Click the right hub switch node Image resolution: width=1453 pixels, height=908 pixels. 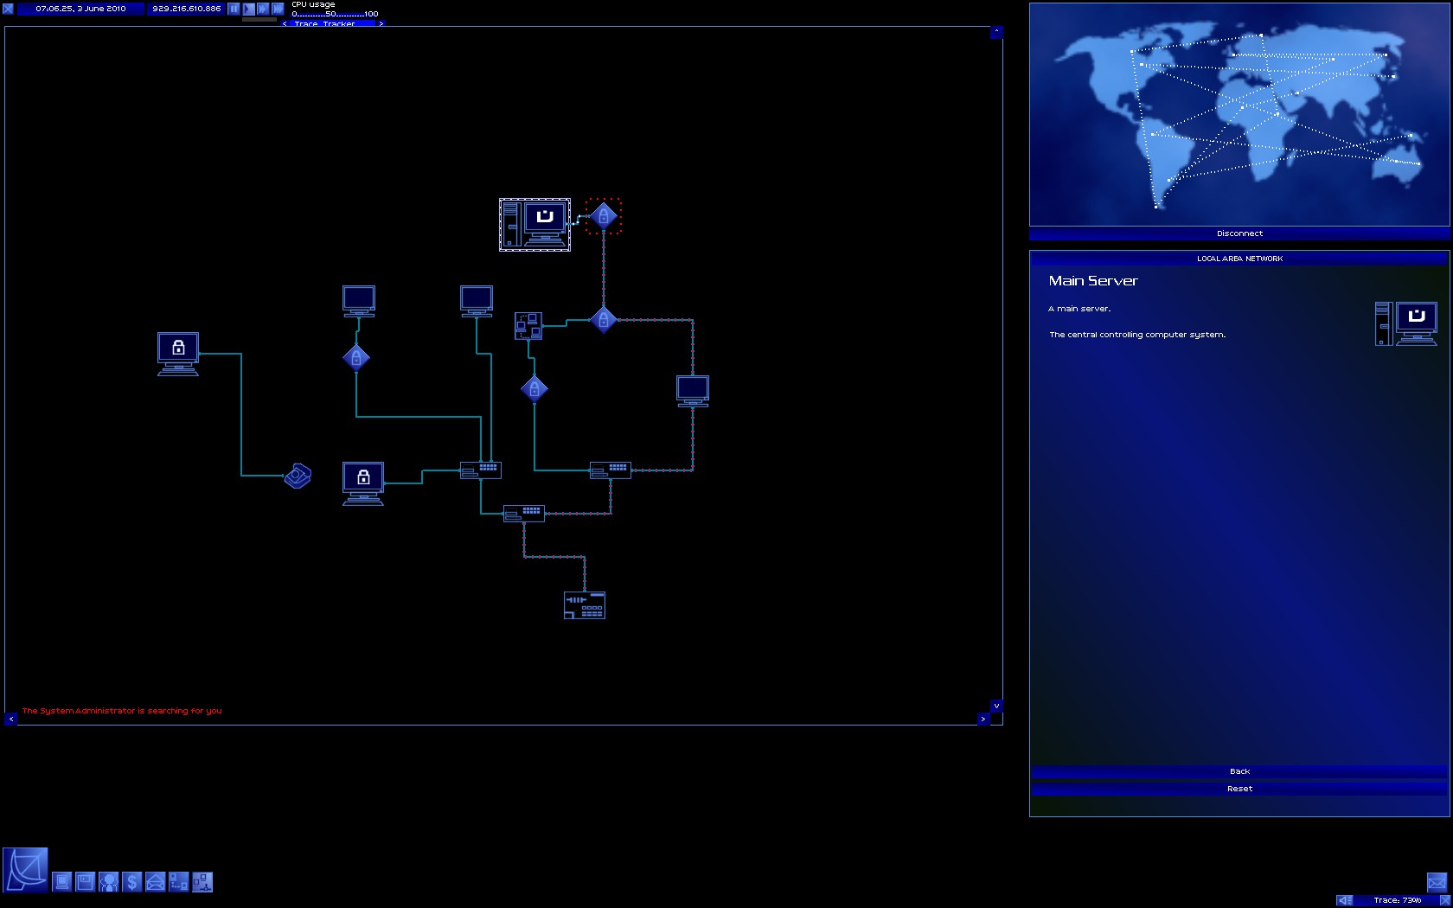[611, 470]
